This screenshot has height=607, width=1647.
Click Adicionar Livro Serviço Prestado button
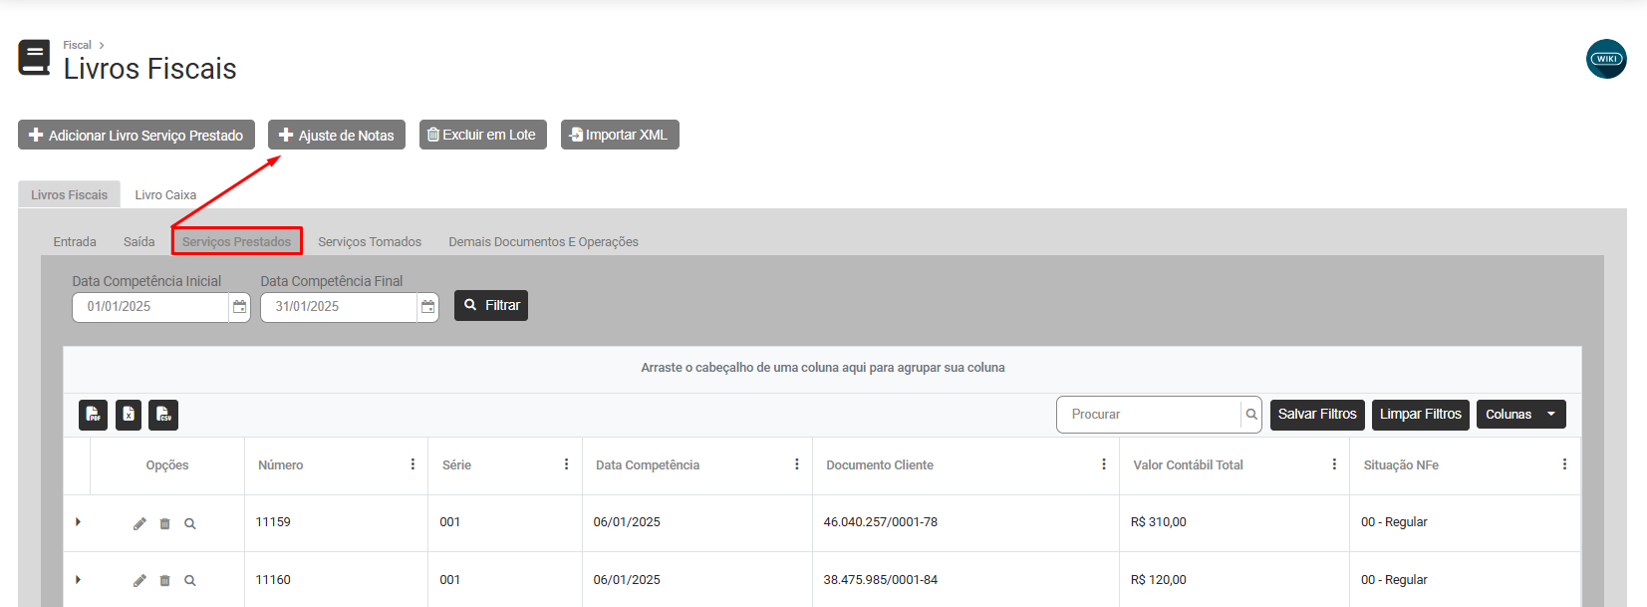[137, 136]
